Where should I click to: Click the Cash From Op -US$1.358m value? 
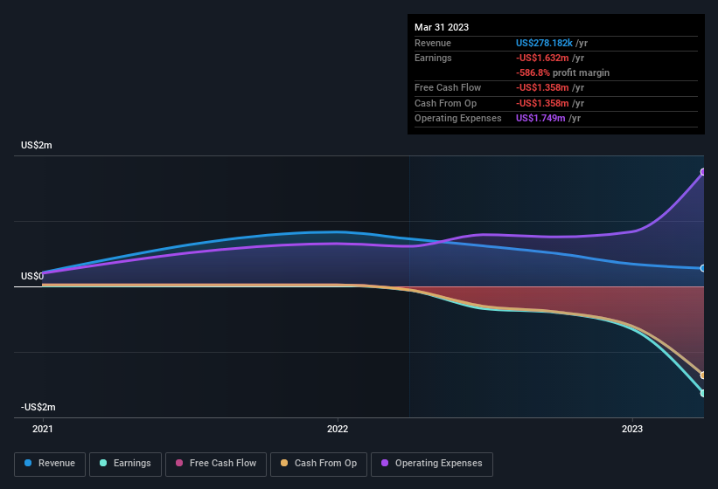(x=542, y=103)
